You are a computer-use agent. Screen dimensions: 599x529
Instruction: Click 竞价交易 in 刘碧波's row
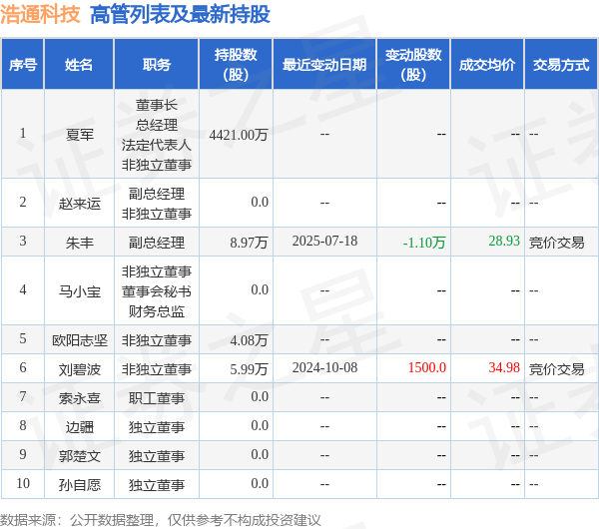[557, 369]
